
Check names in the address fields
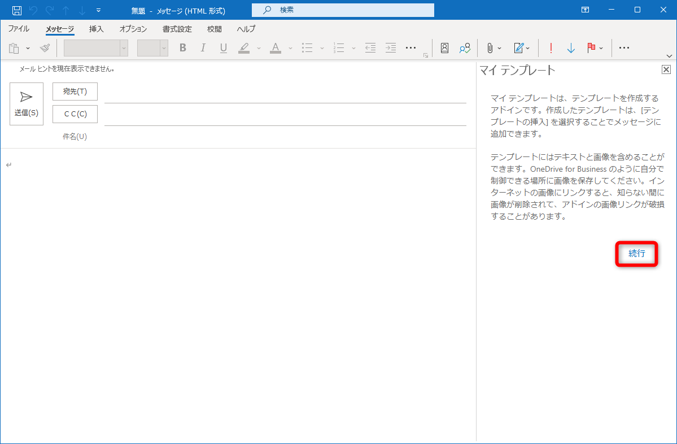coord(465,47)
